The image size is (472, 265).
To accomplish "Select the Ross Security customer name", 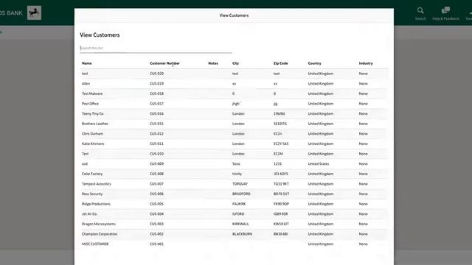I will [x=92, y=194].
